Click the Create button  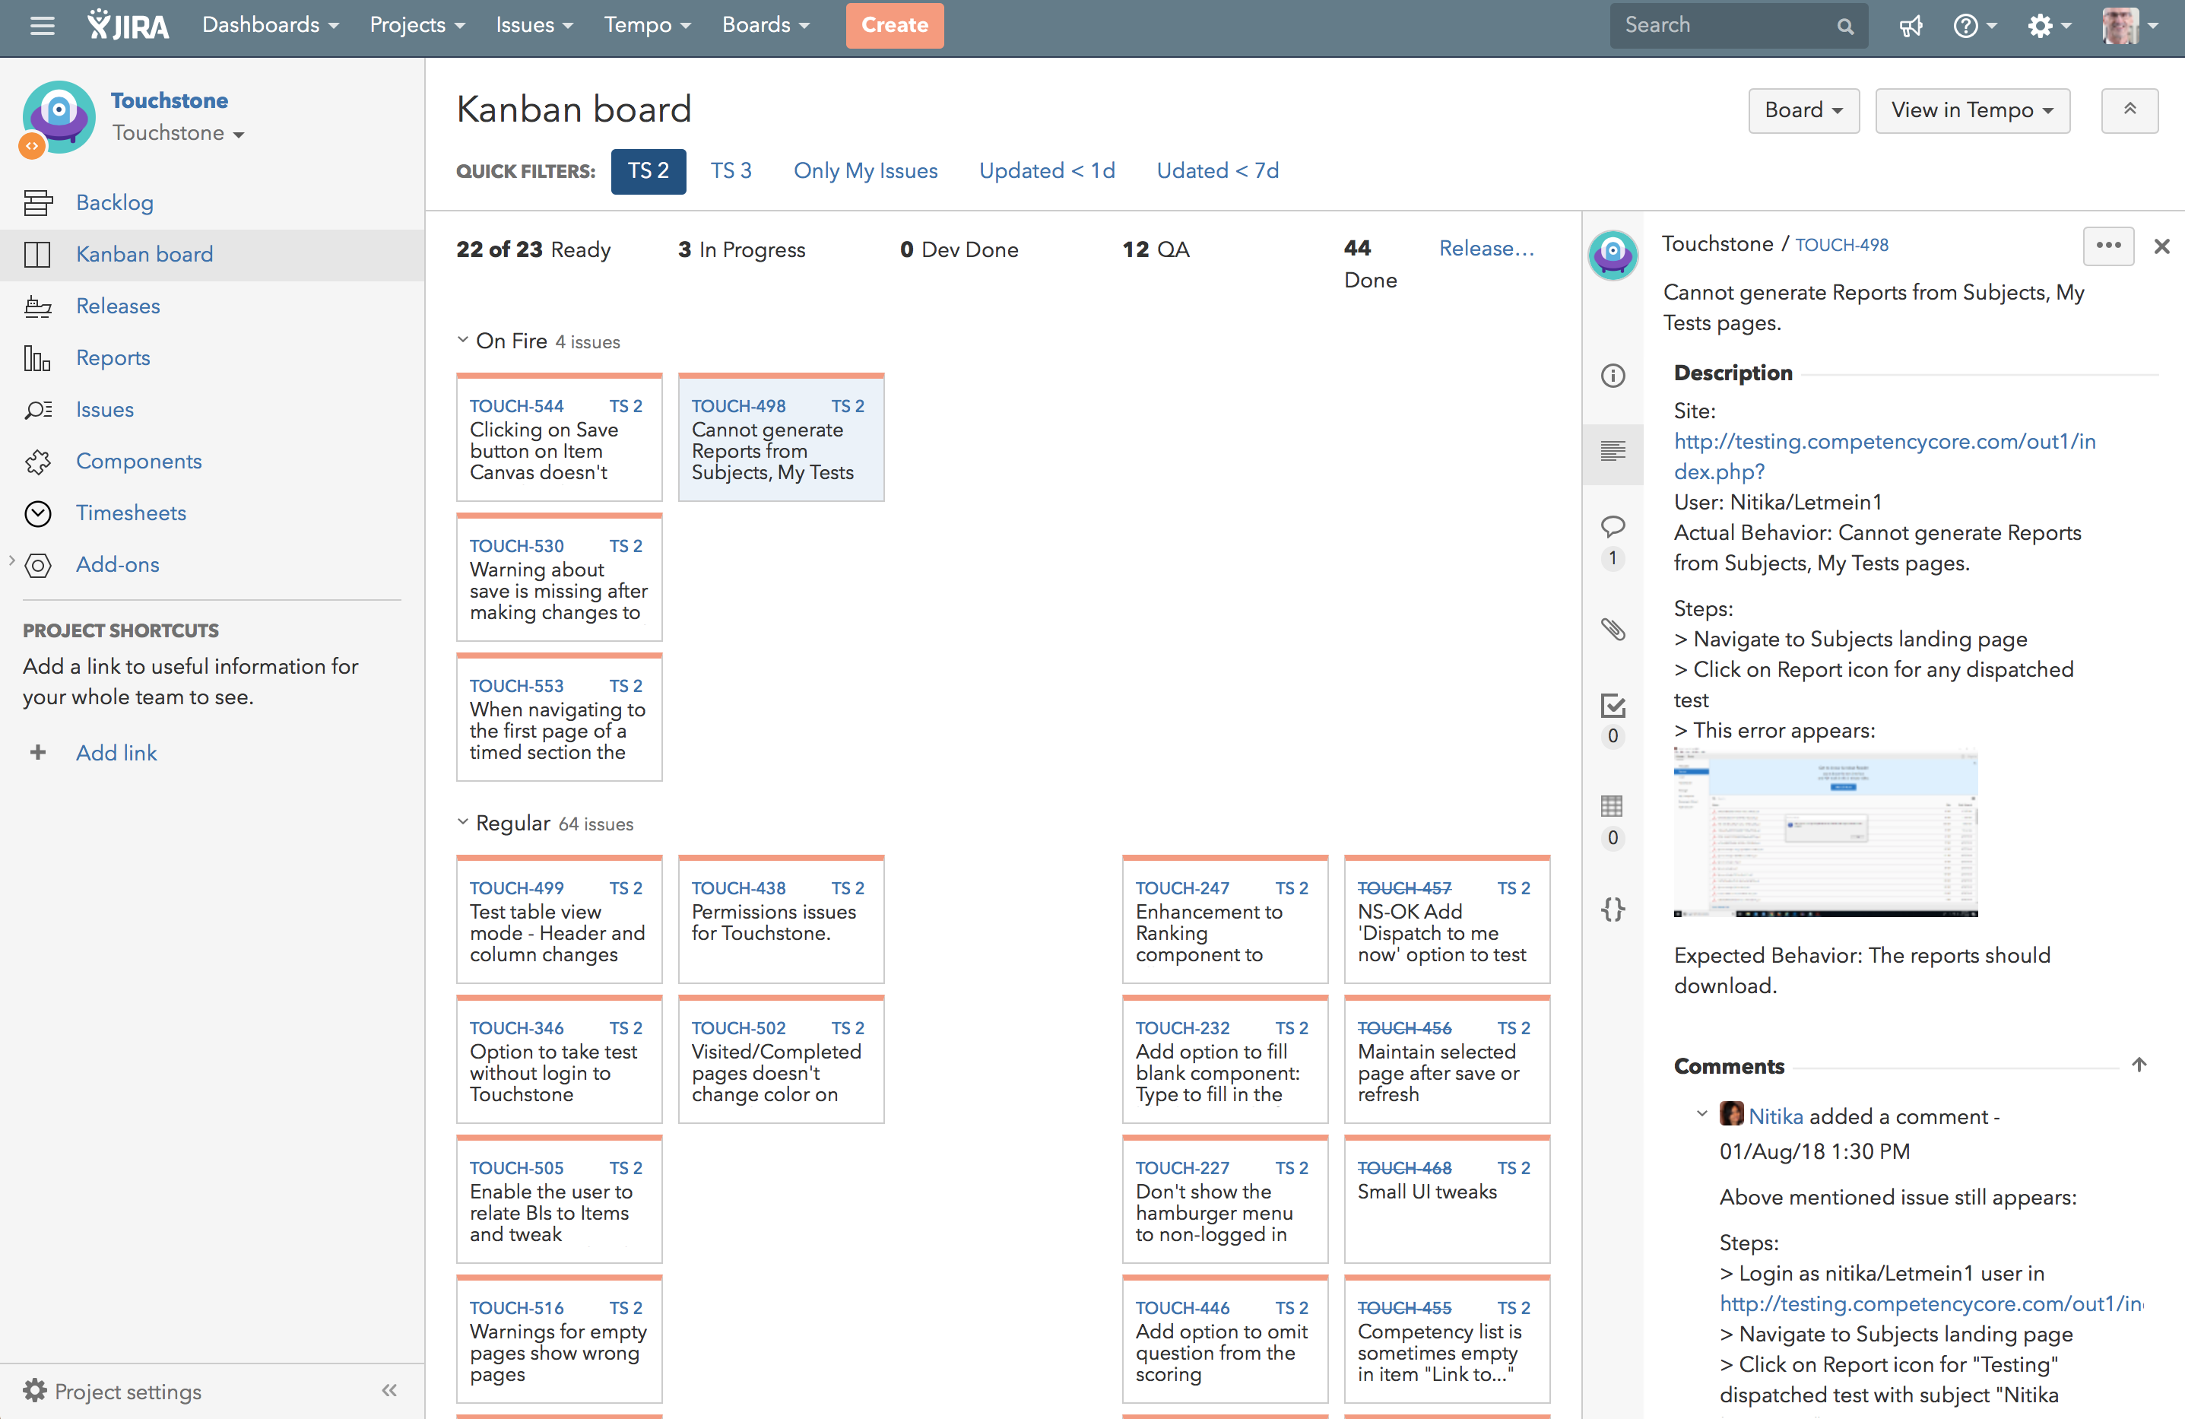894,26
